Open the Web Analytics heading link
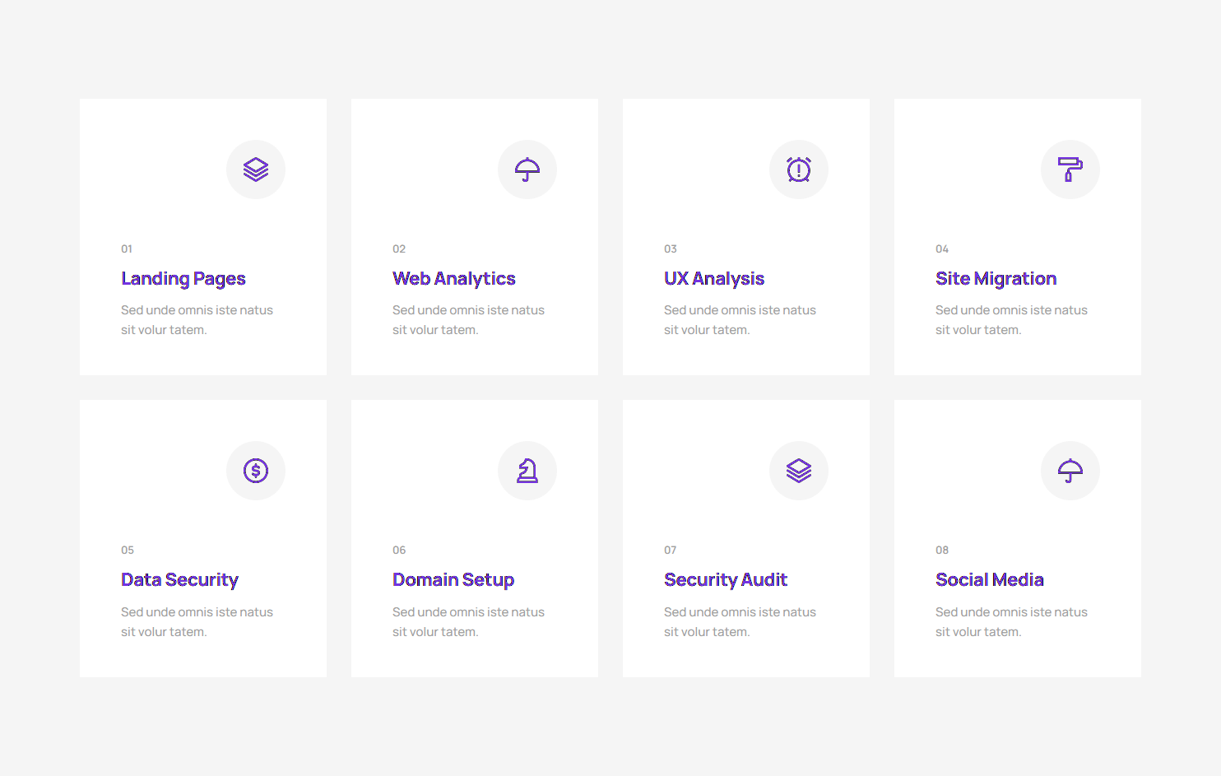 [454, 279]
